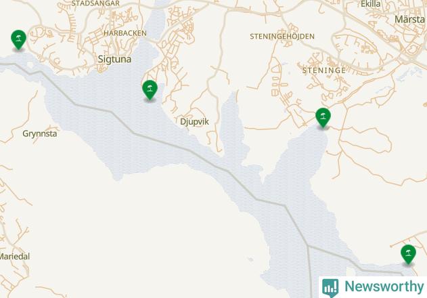Click the loop road east of Steninge marker
Image resolution: width=427 pixels, height=298 pixels.
365,140
